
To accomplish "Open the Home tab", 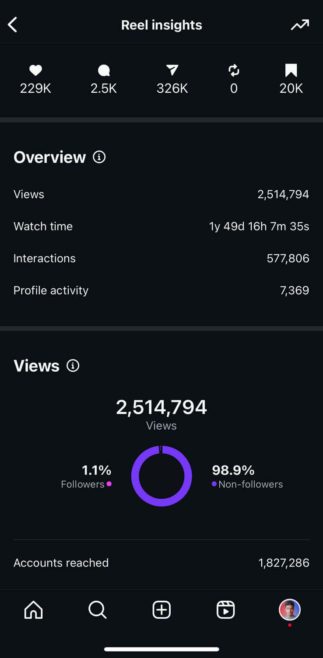I will (x=34, y=610).
